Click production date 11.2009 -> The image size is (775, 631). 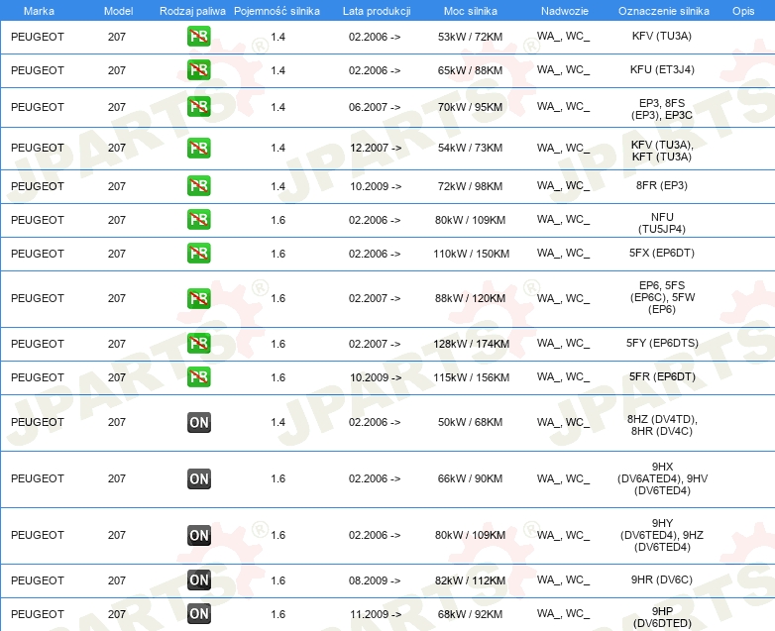tap(376, 614)
